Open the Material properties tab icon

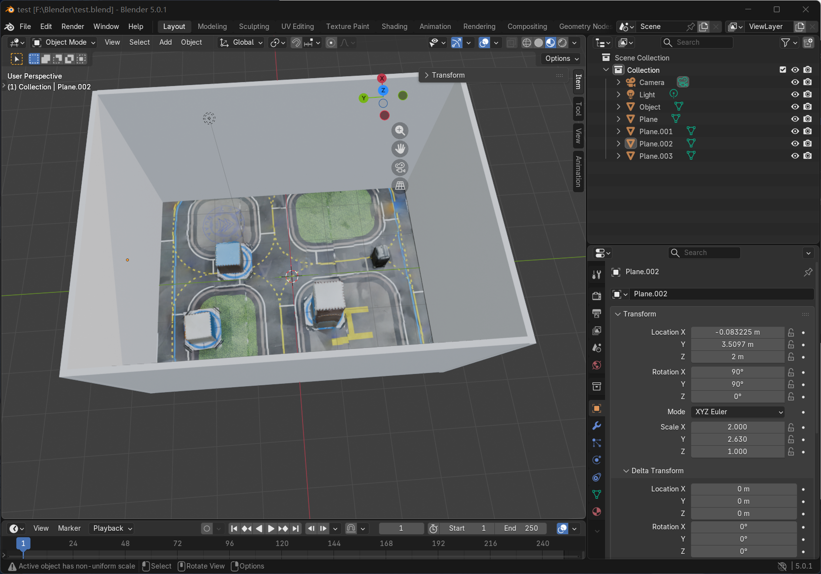pyautogui.click(x=597, y=512)
